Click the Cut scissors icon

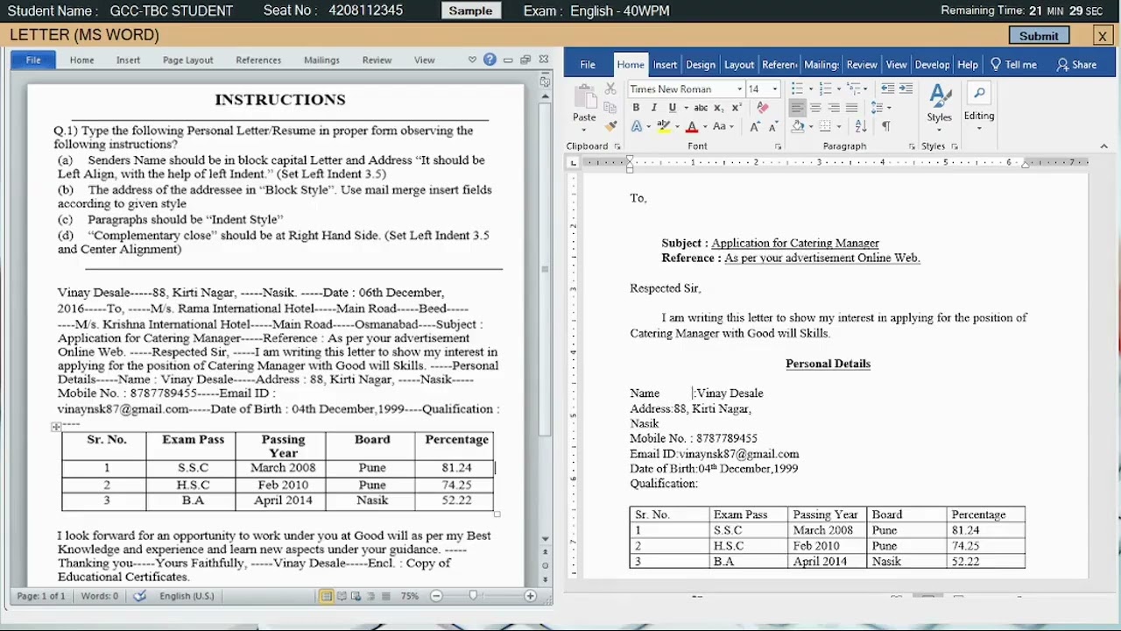pos(610,89)
